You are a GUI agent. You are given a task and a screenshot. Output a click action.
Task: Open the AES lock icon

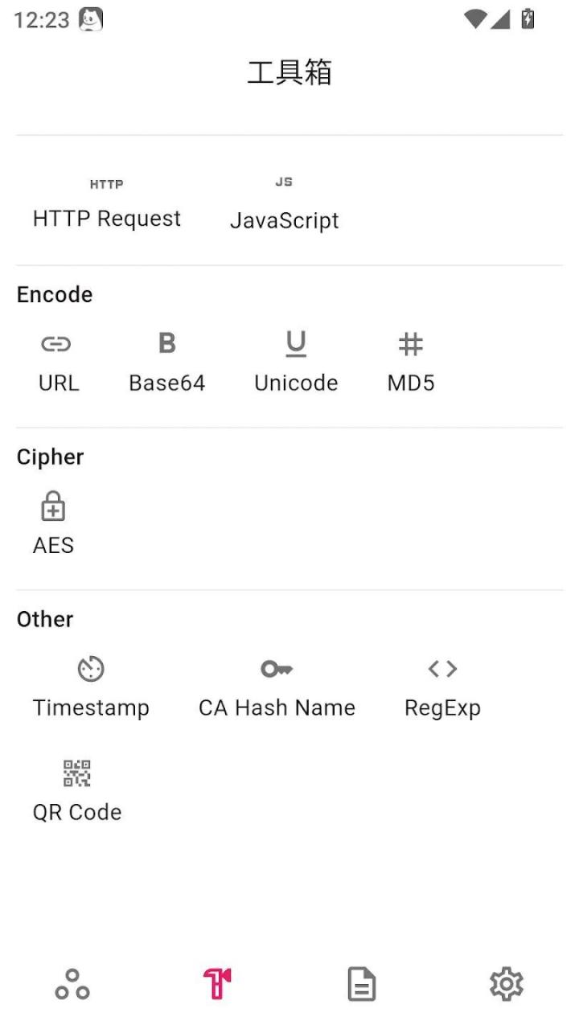pyautogui.click(x=53, y=507)
